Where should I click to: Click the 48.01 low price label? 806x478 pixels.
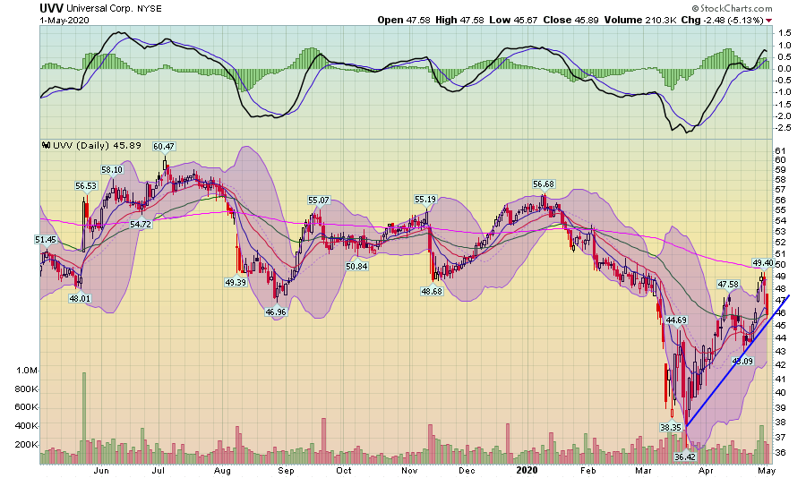pos(80,298)
